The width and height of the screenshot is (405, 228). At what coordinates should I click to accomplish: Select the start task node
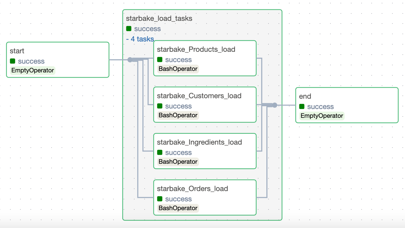click(58, 51)
